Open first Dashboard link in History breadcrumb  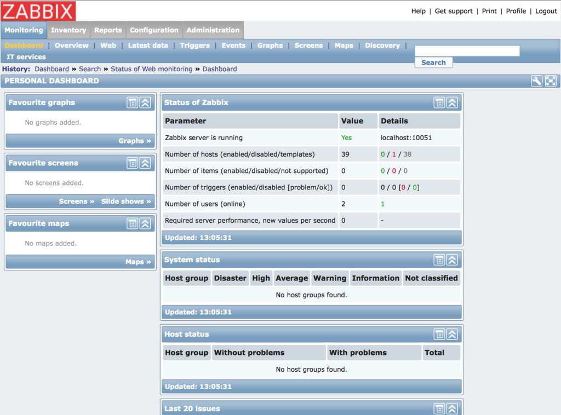(x=51, y=69)
